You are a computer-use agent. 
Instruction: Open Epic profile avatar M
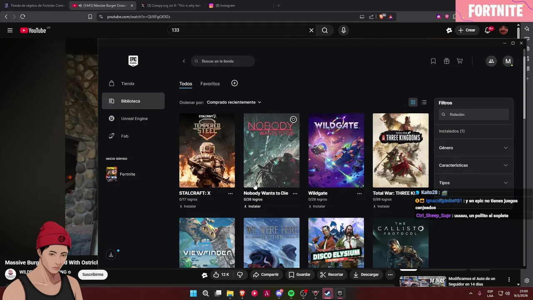tap(508, 61)
